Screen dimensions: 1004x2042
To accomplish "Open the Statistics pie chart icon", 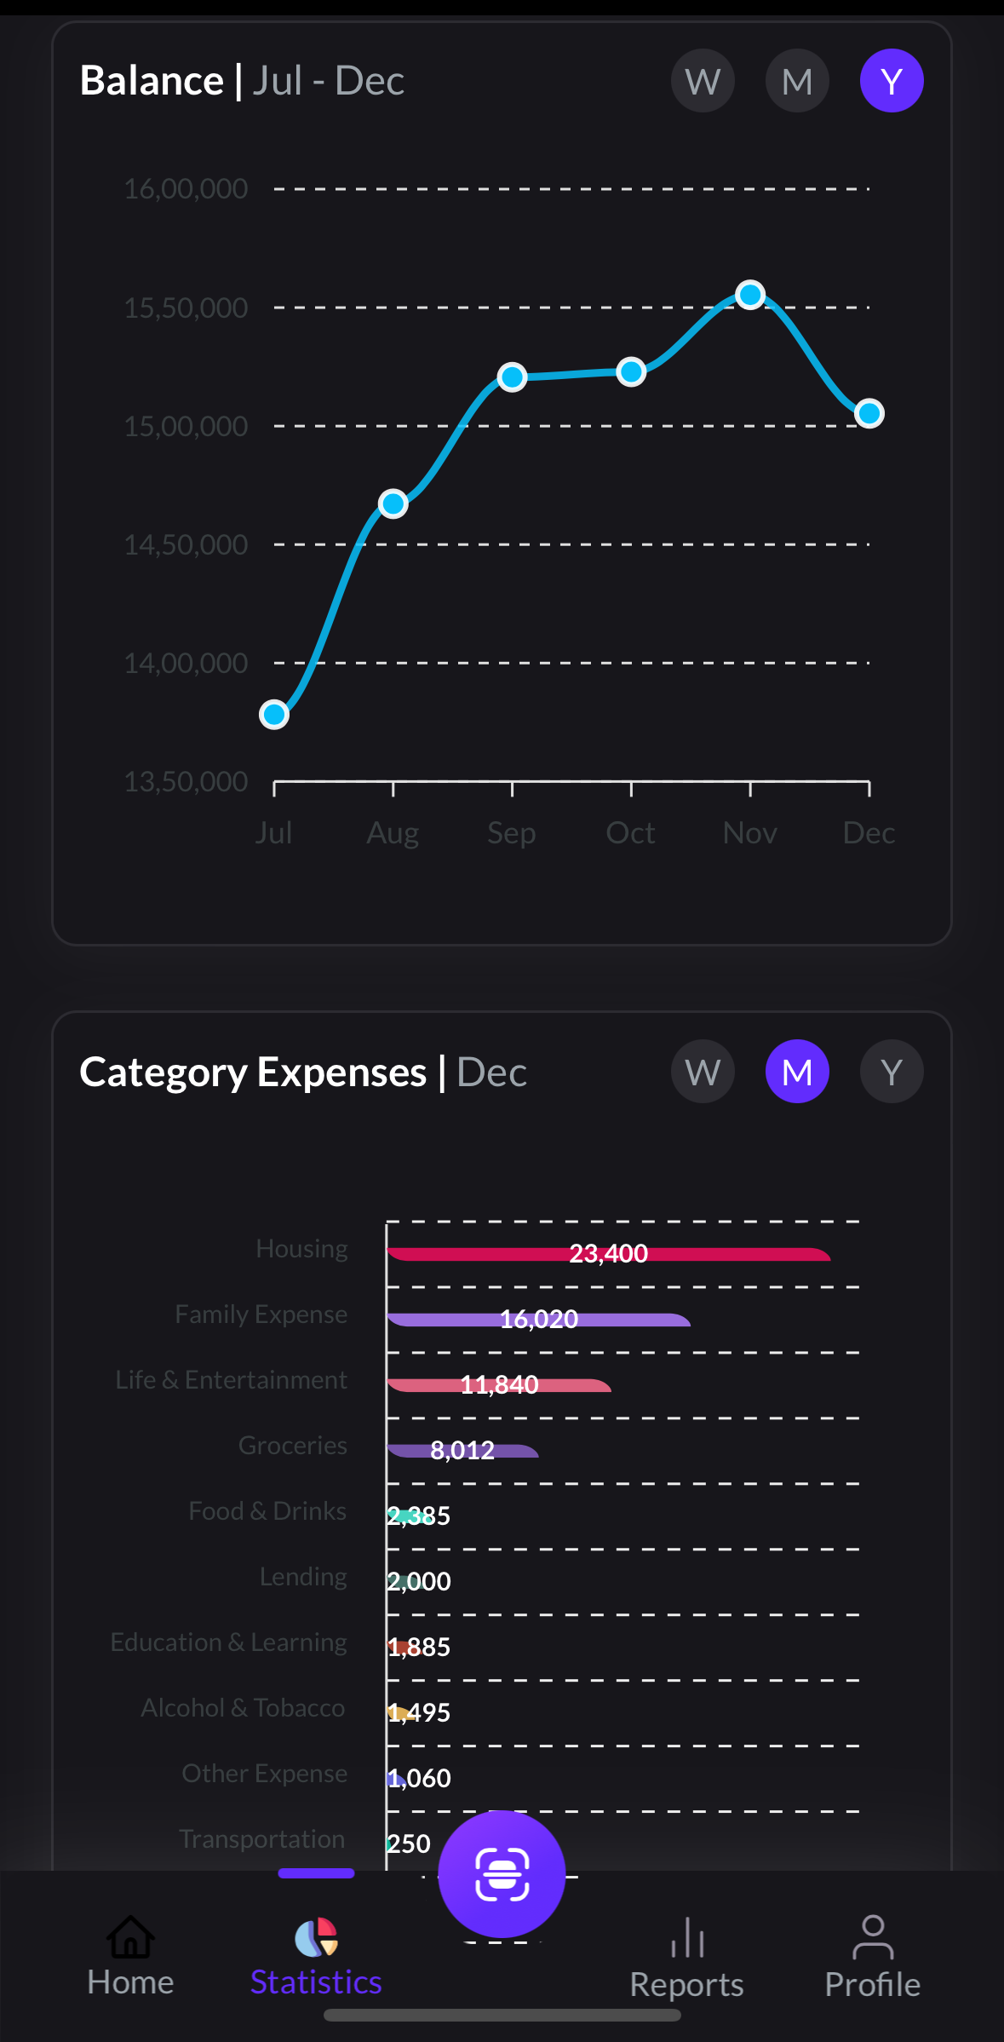I will [x=316, y=1938].
